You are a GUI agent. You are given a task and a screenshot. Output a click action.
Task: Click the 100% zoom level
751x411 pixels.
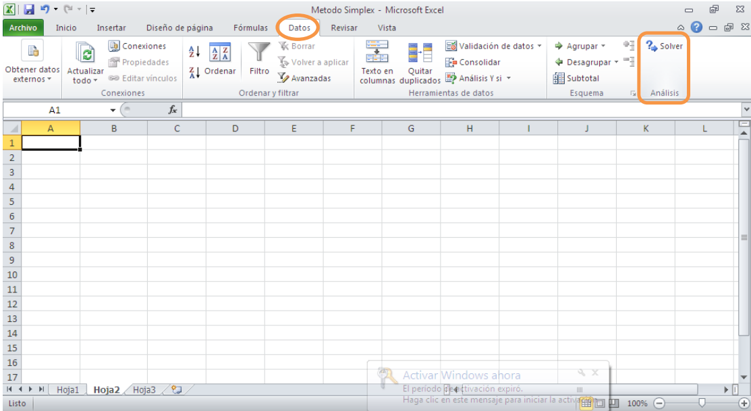637,404
